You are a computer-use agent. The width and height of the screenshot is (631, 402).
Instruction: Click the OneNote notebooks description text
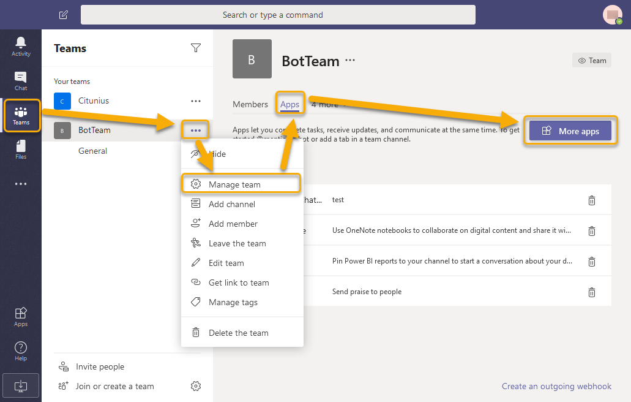pos(452,230)
